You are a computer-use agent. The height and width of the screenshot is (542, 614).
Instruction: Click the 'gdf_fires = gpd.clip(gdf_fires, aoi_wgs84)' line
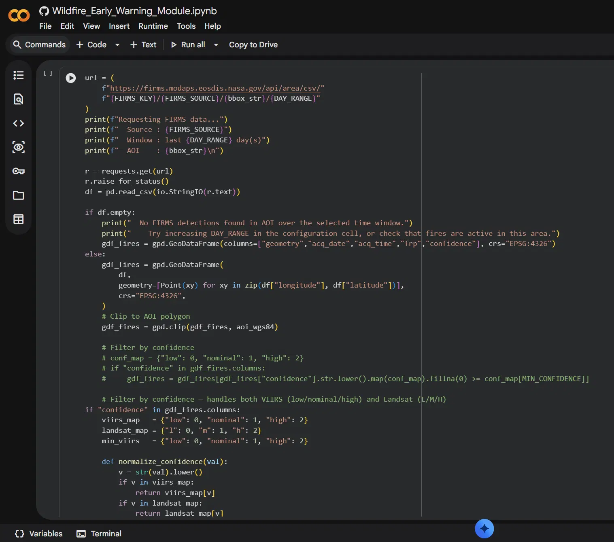point(190,327)
